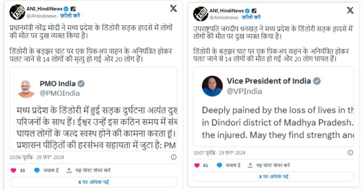This screenshot has height=190, width=363.
Task: Click the ANI logo avatar on the left tweet
Action: click(x=17, y=12)
